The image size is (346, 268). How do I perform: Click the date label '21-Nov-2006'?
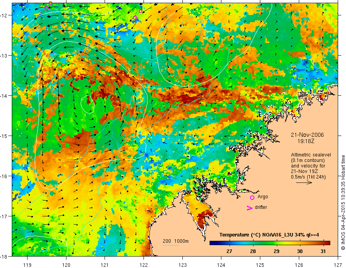307,135
